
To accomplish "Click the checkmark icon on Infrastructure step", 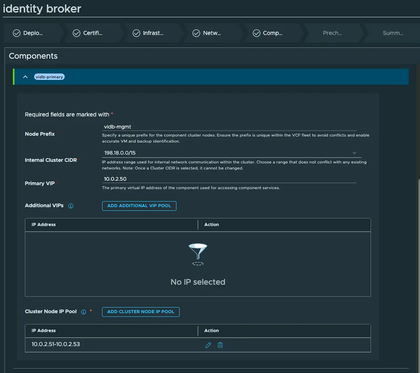I will [x=136, y=33].
